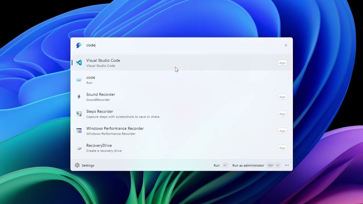Open Settings via the gear icon
Viewport: 363px width, 204px height.
[x=77, y=165]
